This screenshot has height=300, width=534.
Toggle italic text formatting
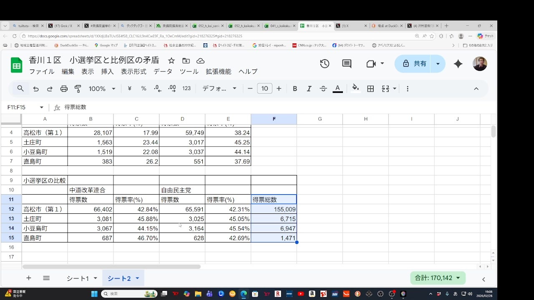[x=309, y=89]
